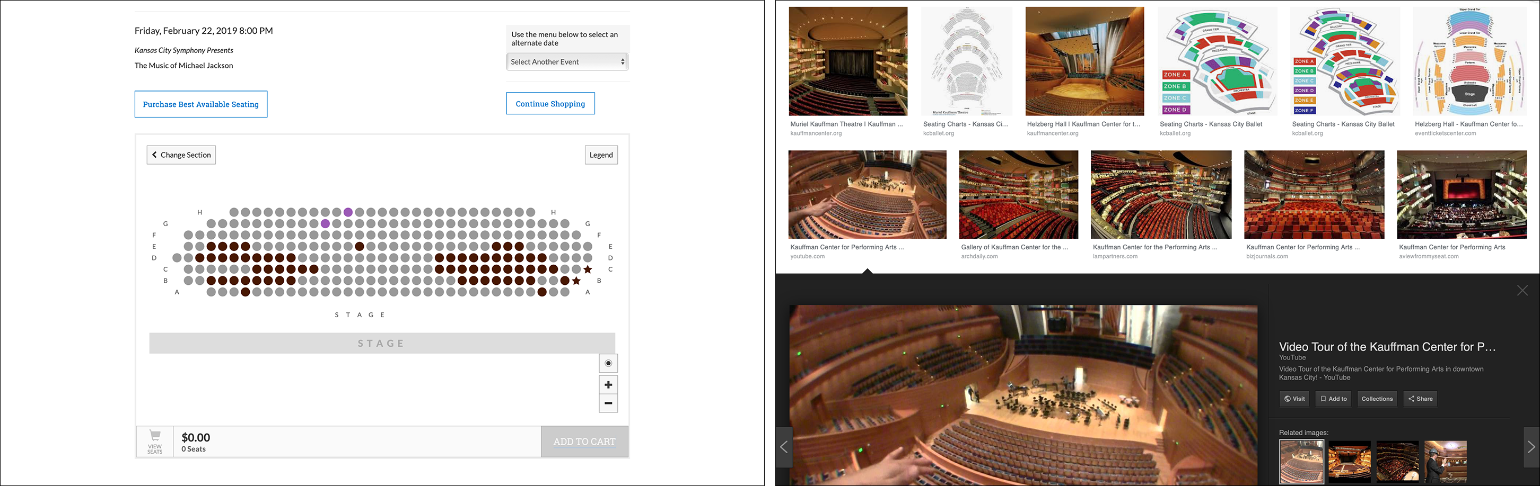Close the image preview panel
The height and width of the screenshot is (486, 1540).
(x=1522, y=290)
